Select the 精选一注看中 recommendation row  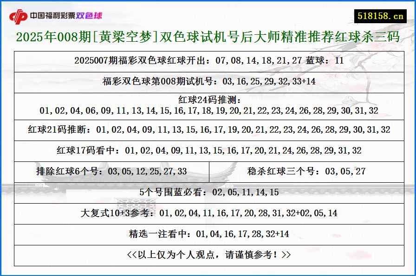208,234
